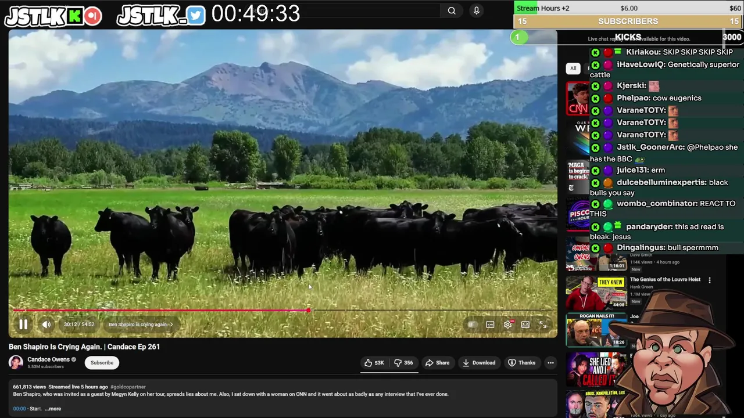Toggle the autoplay switch in the player
This screenshot has height=418, width=744.
click(x=472, y=325)
